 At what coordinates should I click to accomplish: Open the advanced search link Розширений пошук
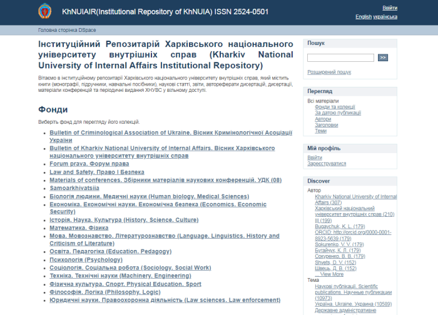coord(329,72)
